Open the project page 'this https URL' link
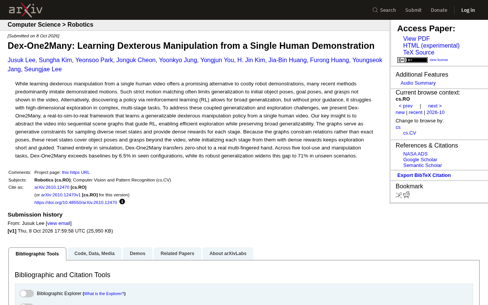 [x=76, y=172]
